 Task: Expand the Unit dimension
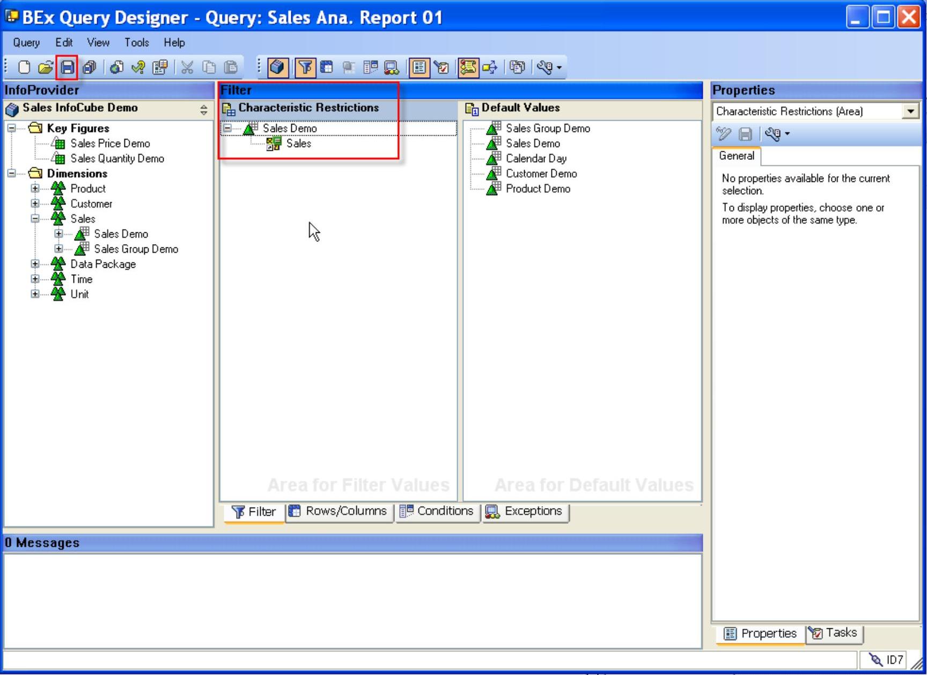pyautogui.click(x=35, y=294)
